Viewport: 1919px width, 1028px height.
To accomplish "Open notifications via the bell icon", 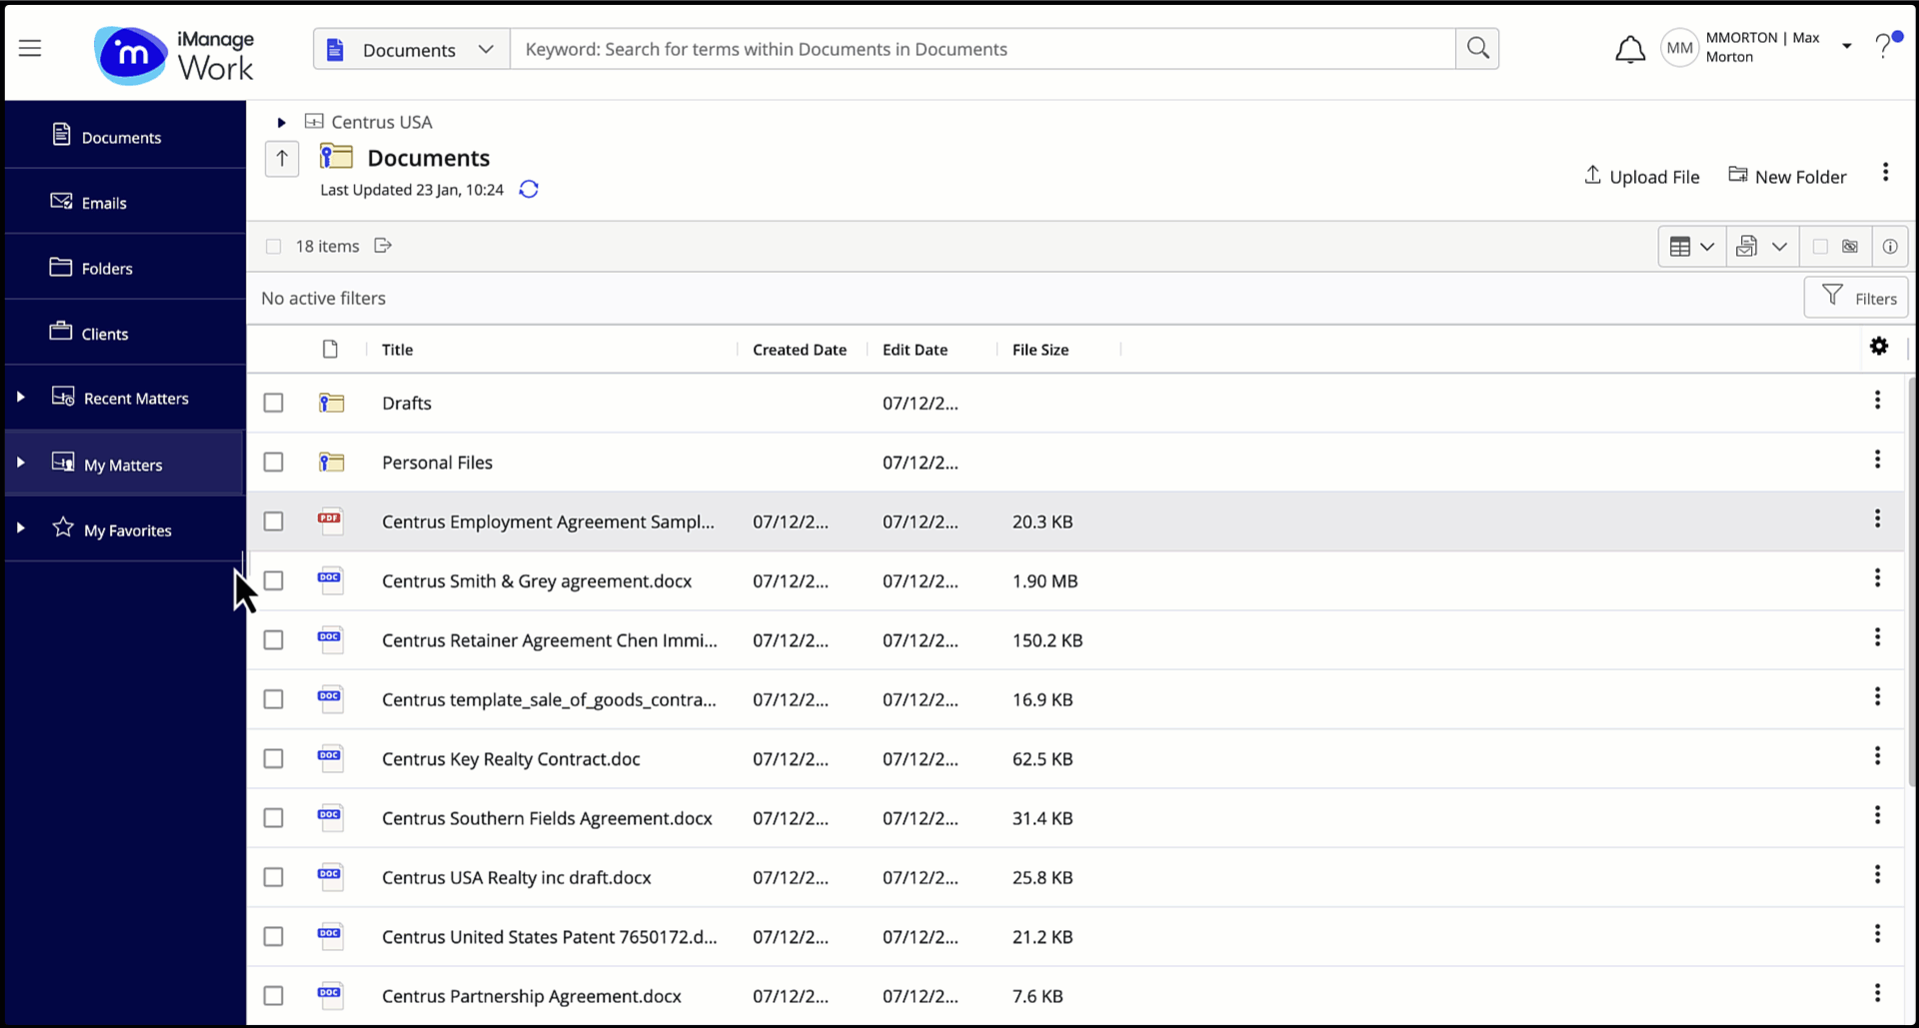I will (1629, 48).
